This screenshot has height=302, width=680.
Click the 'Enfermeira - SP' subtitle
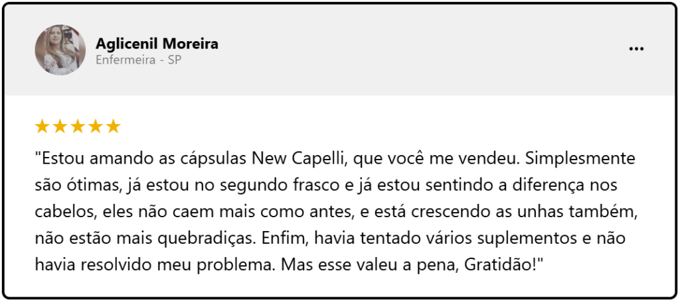[139, 60]
